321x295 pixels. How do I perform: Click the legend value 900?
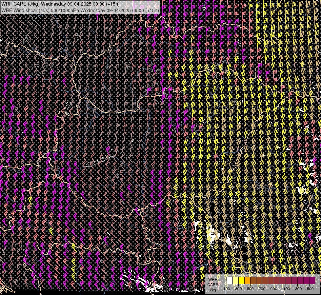click(274, 289)
